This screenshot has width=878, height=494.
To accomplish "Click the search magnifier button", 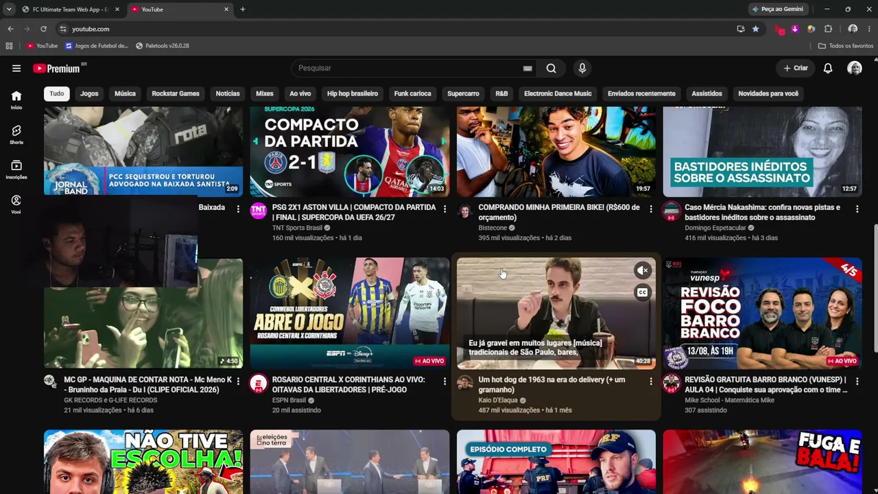I will pyautogui.click(x=551, y=68).
